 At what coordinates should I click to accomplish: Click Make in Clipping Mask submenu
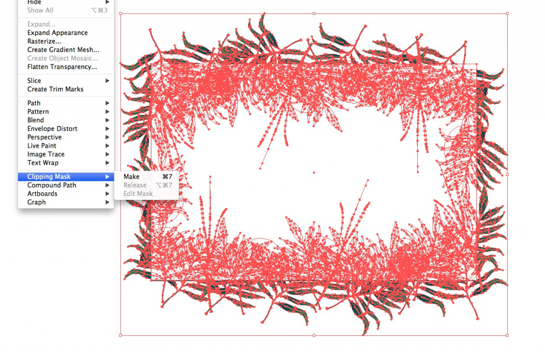click(x=146, y=176)
